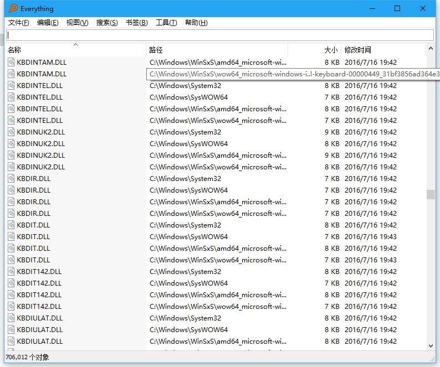
Task: Open the 工具(T) menu
Action: (x=166, y=23)
